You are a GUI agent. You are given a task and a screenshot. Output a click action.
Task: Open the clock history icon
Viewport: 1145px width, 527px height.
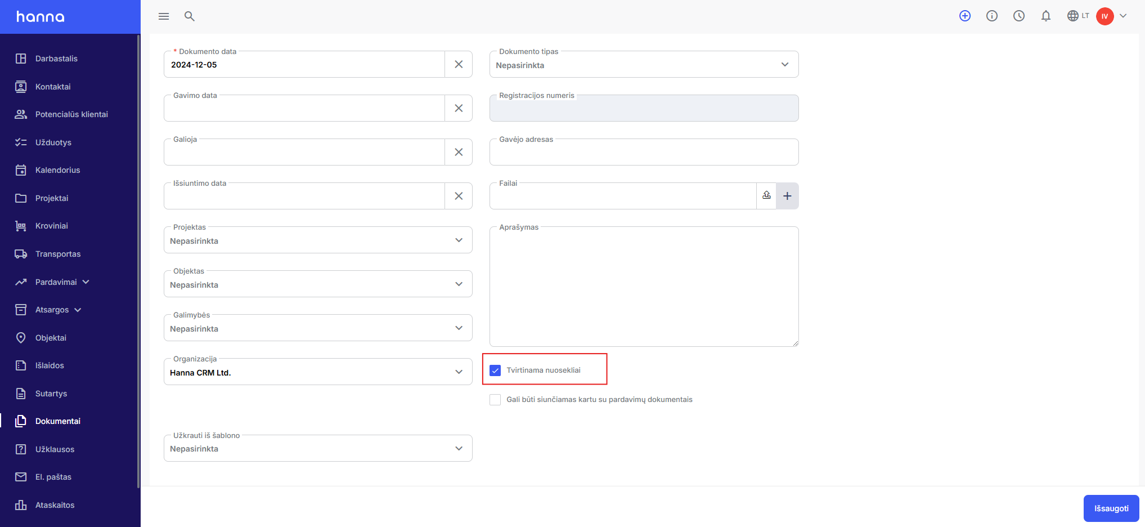click(x=1019, y=16)
